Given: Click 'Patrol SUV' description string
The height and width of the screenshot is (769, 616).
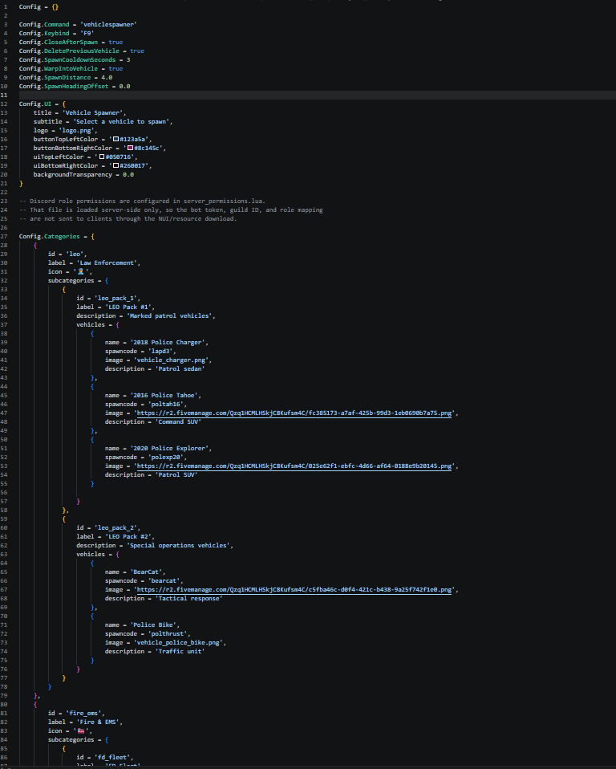Looking at the screenshot, I should 176,474.
